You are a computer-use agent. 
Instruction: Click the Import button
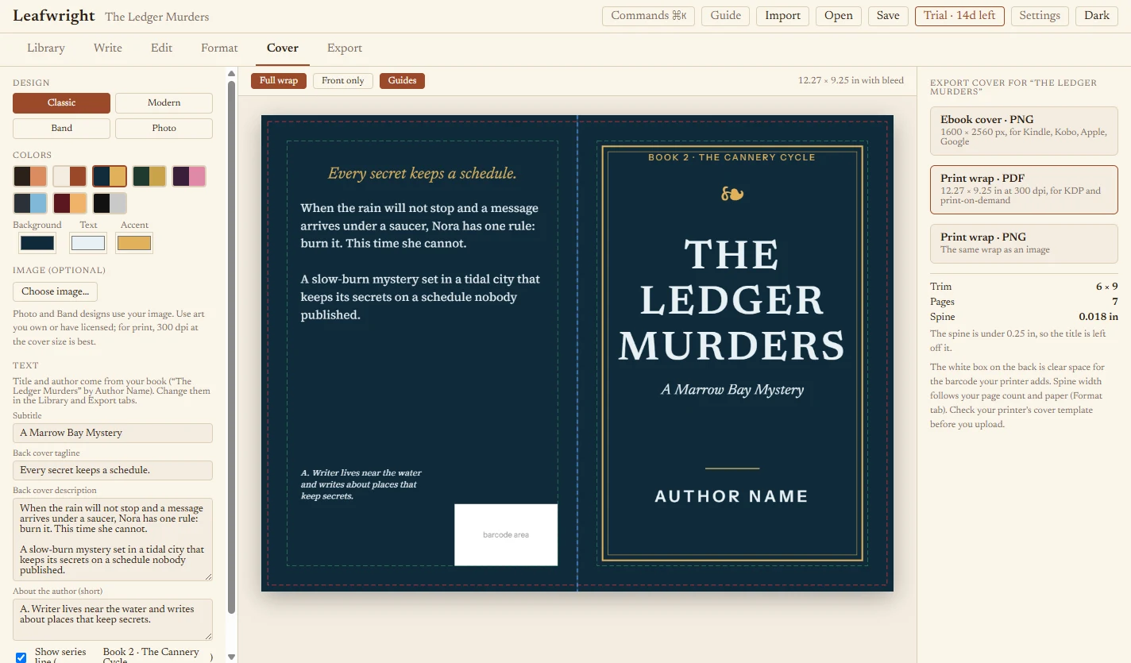[782, 16]
